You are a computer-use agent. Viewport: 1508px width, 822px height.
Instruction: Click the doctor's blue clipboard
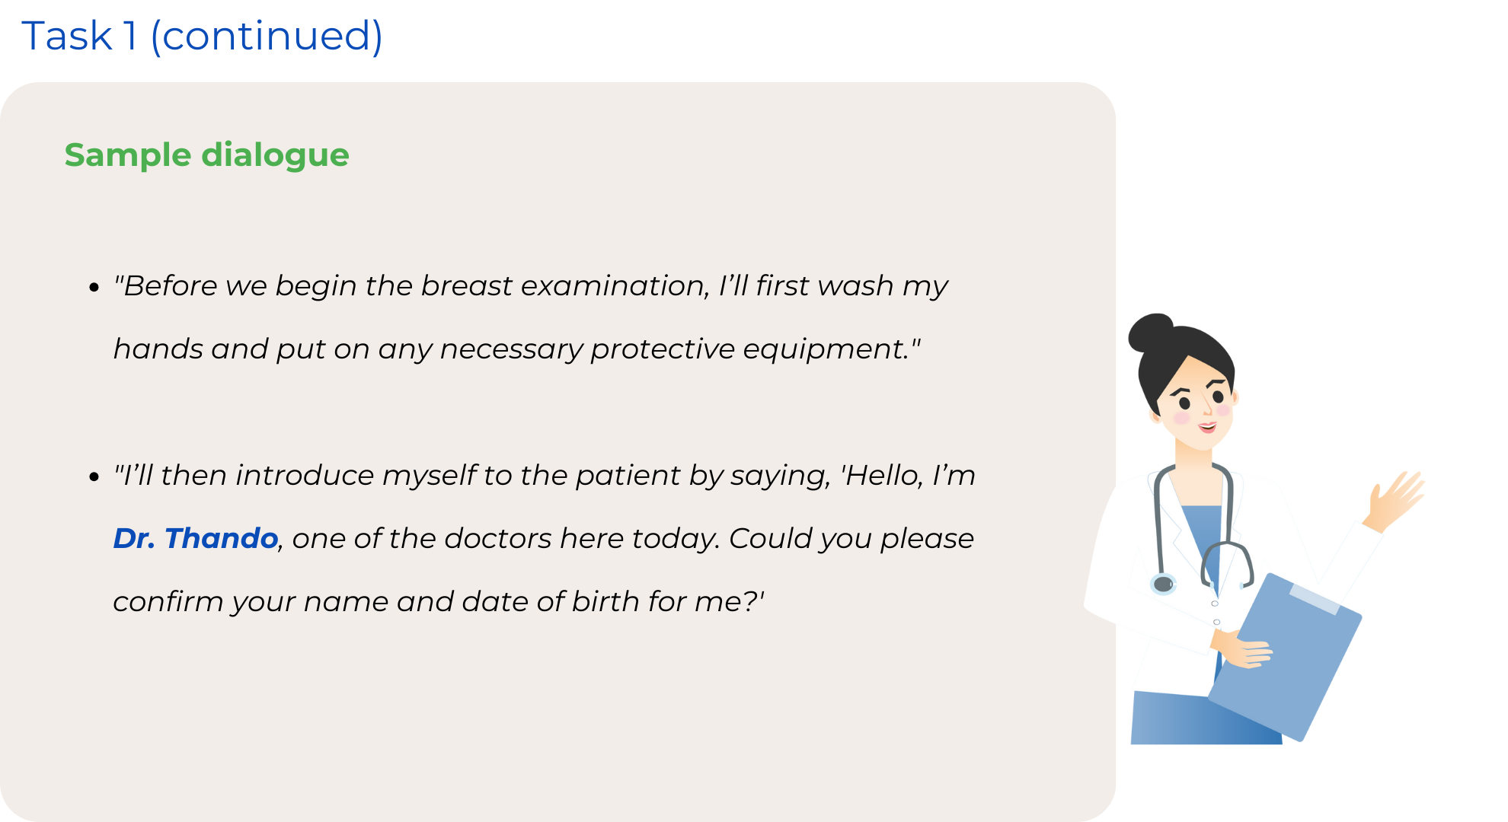(x=1285, y=657)
